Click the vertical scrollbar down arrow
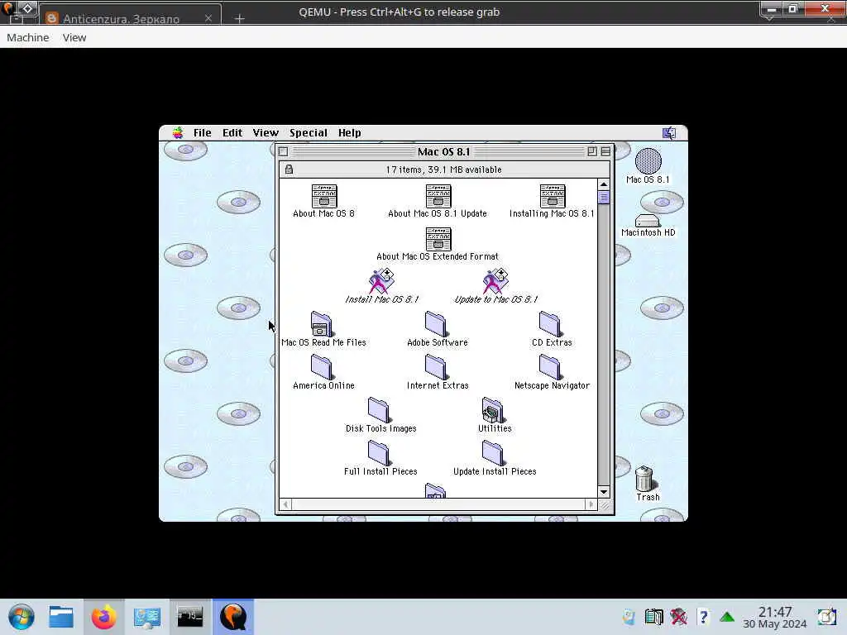This screenshot has height=635, width=847. pos(604,492)
